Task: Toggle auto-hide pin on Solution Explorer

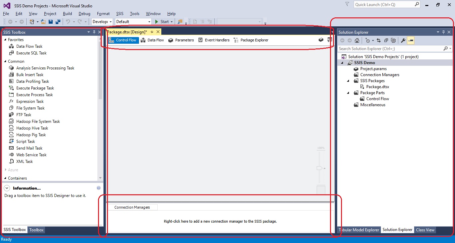Action: pos(443,32)
